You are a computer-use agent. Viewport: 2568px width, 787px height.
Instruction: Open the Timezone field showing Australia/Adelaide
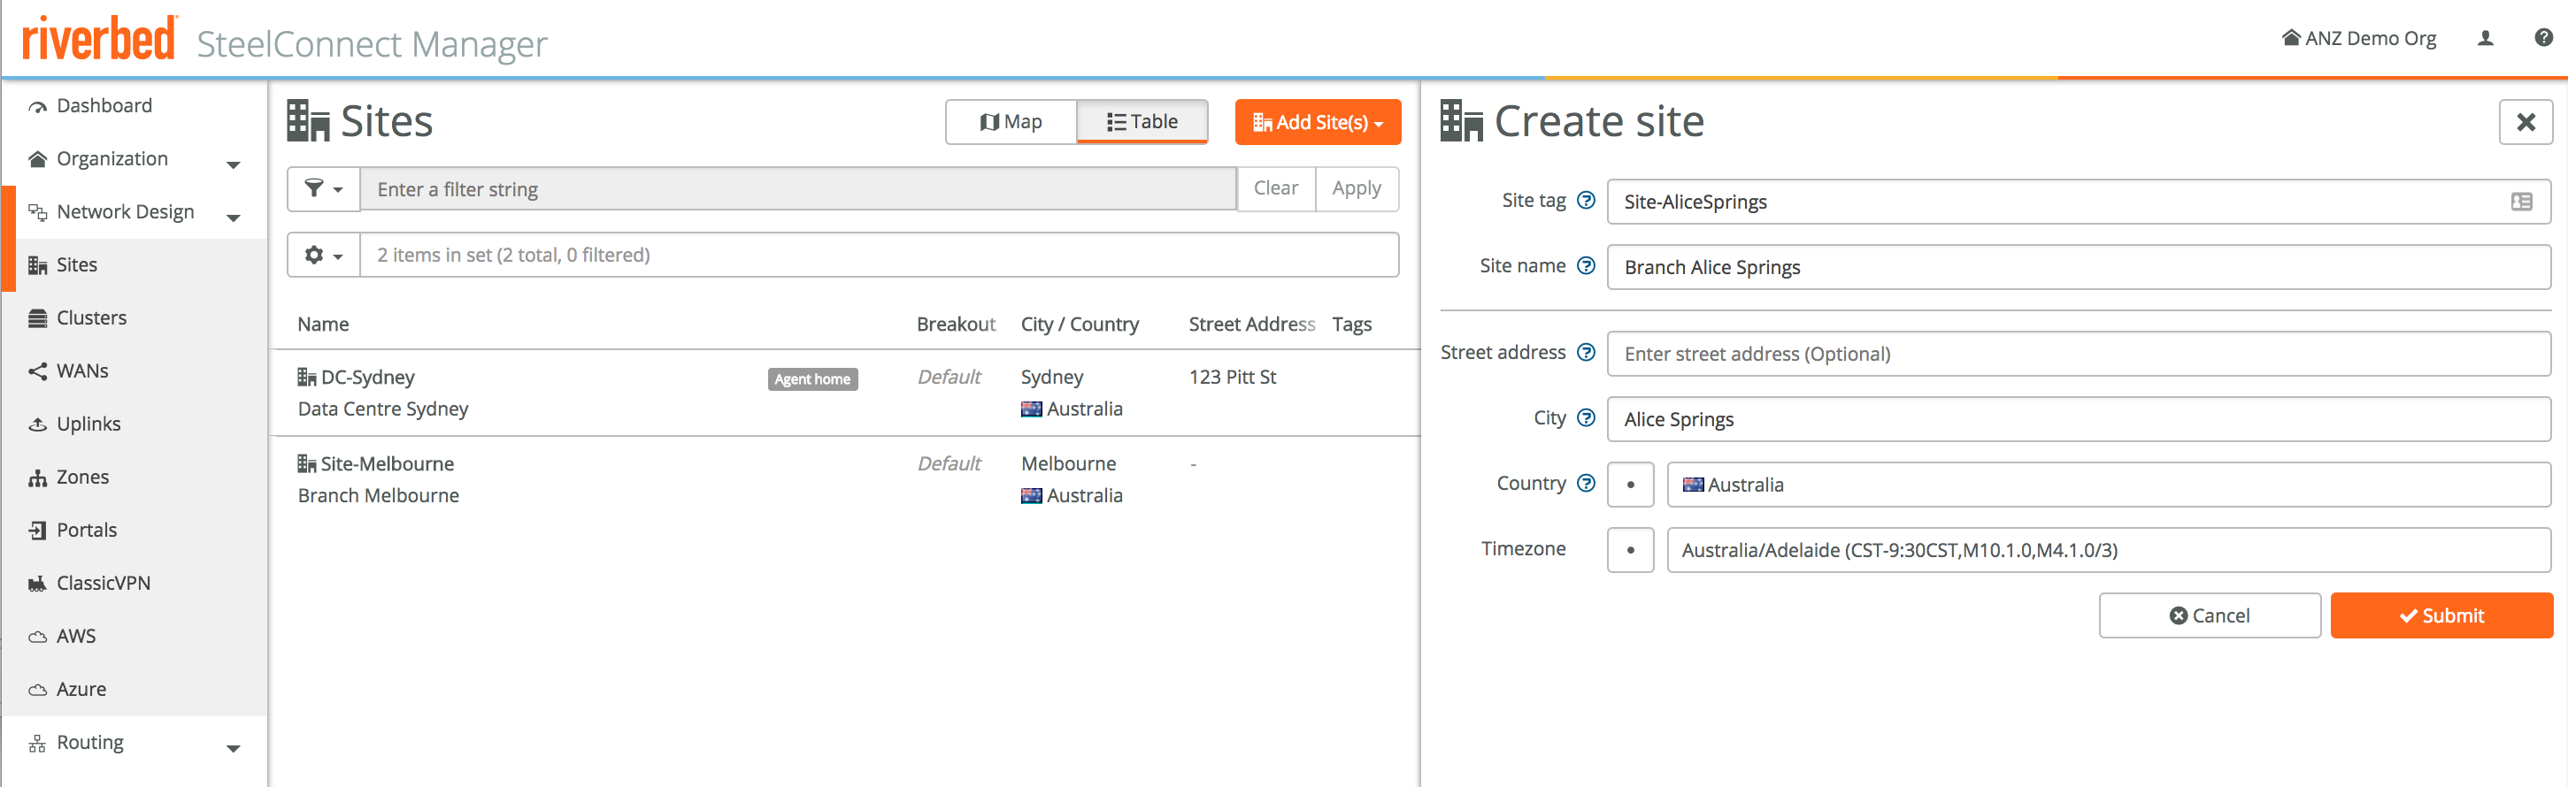click(x=2109, y=550)
